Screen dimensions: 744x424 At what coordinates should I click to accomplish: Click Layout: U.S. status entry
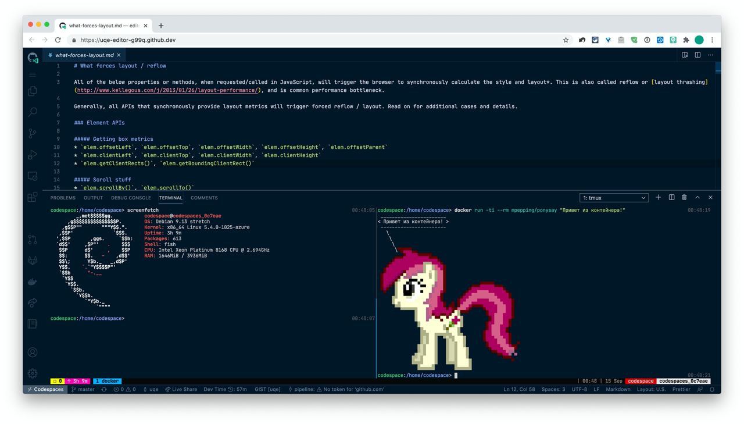tap(651, 389)
